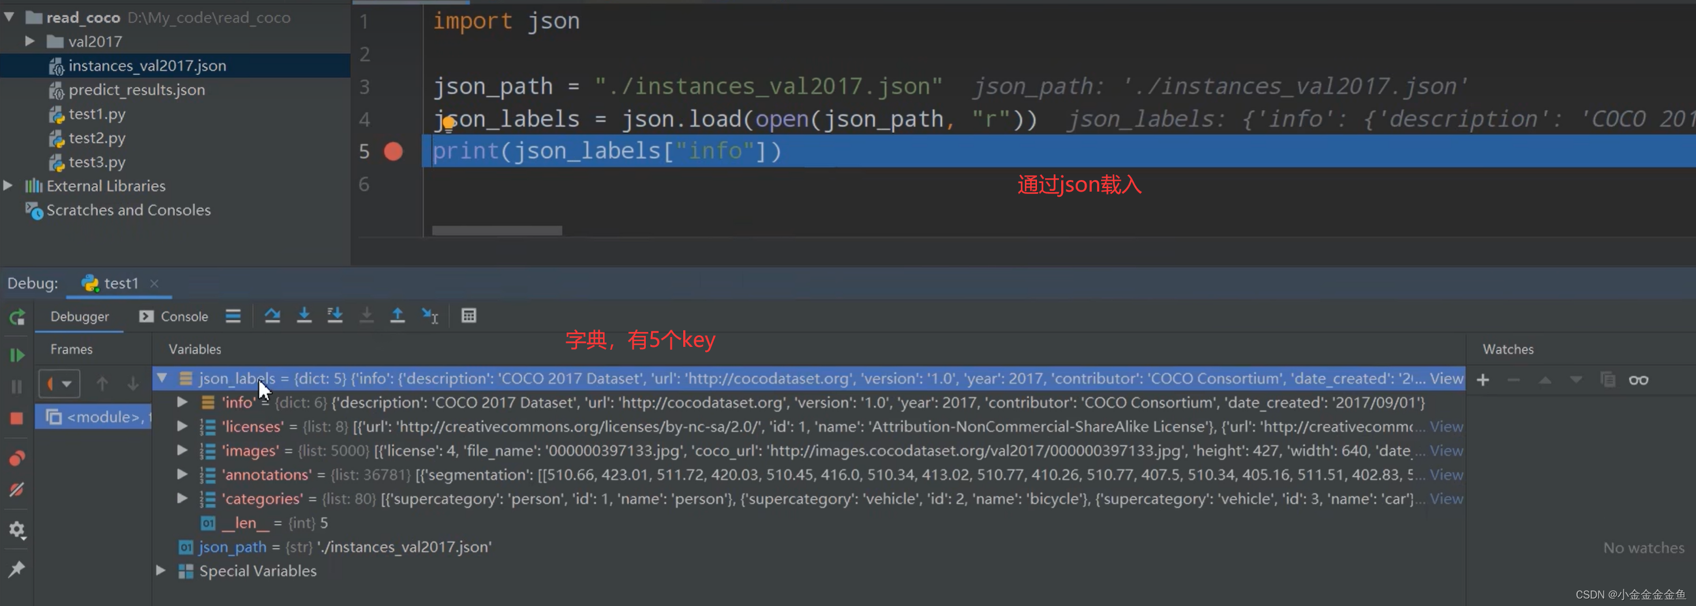Viewport: 1696px width, 606px height.
Task: Stop the debug session
Action: (x=17, y=418)
